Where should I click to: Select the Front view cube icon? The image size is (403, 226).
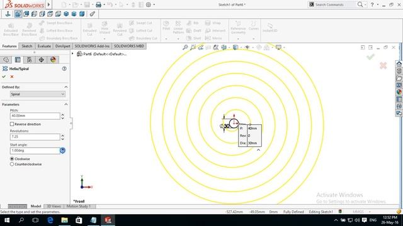click(18, 14)
